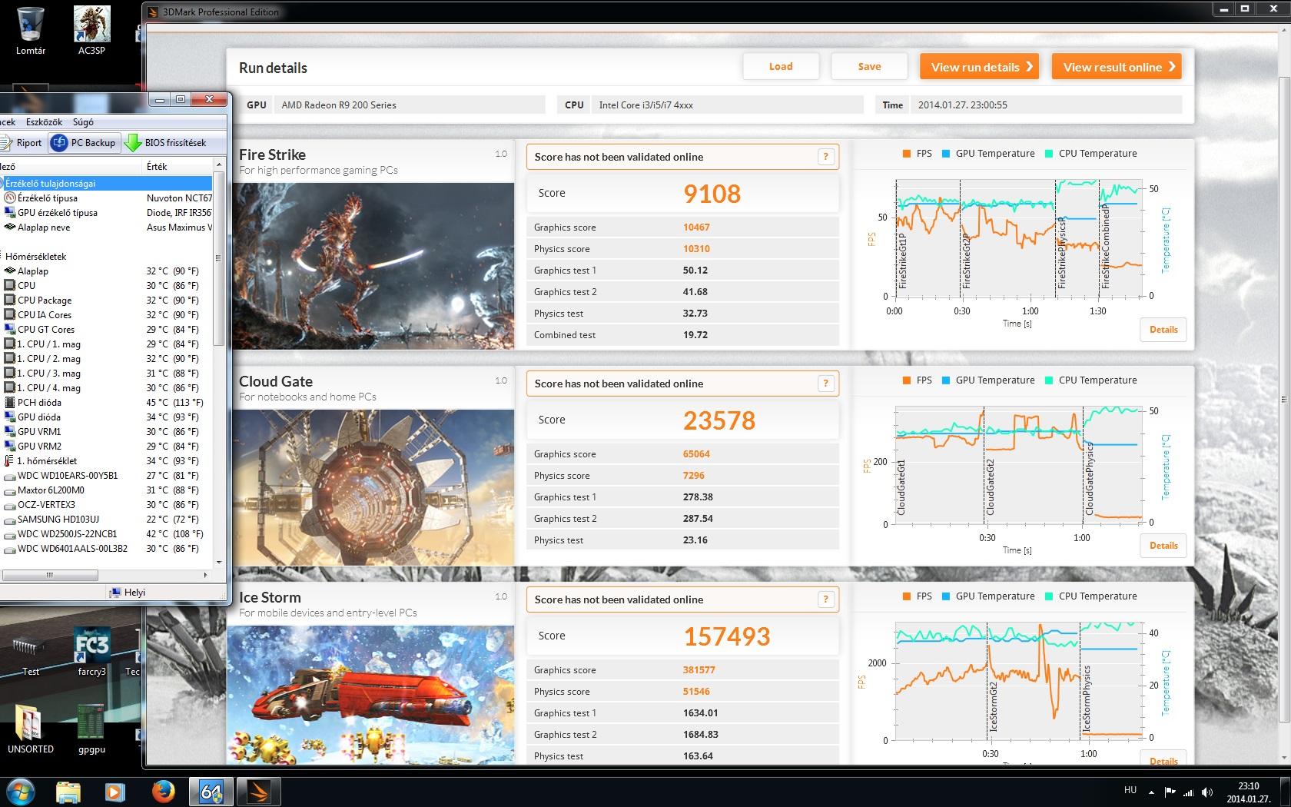Click Érték column header
The height and width of the screenshot is (807, 1291).
coord(178,166)
